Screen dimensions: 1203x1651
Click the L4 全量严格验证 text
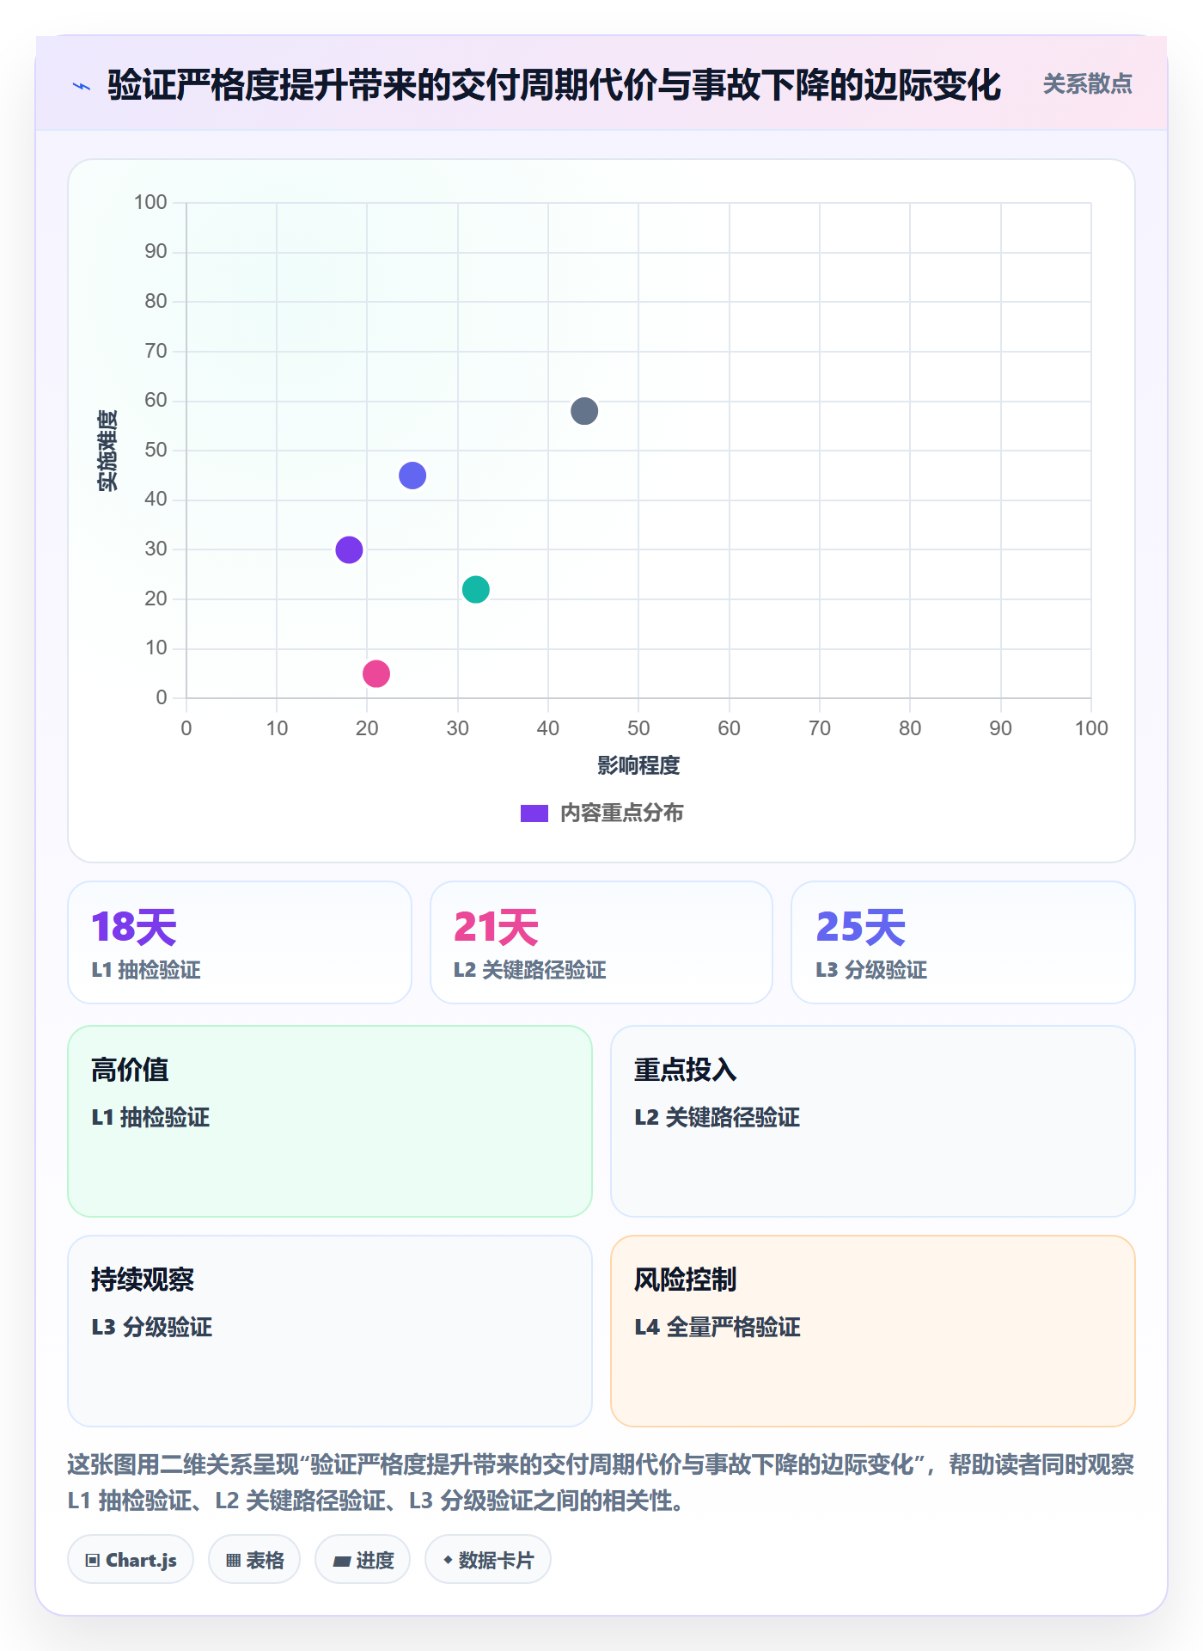tap(718, 1327)
